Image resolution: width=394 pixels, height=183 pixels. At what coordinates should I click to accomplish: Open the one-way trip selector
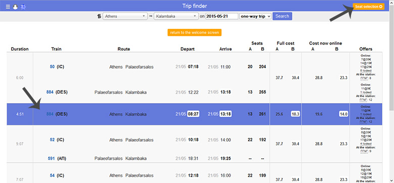point(255,16)
